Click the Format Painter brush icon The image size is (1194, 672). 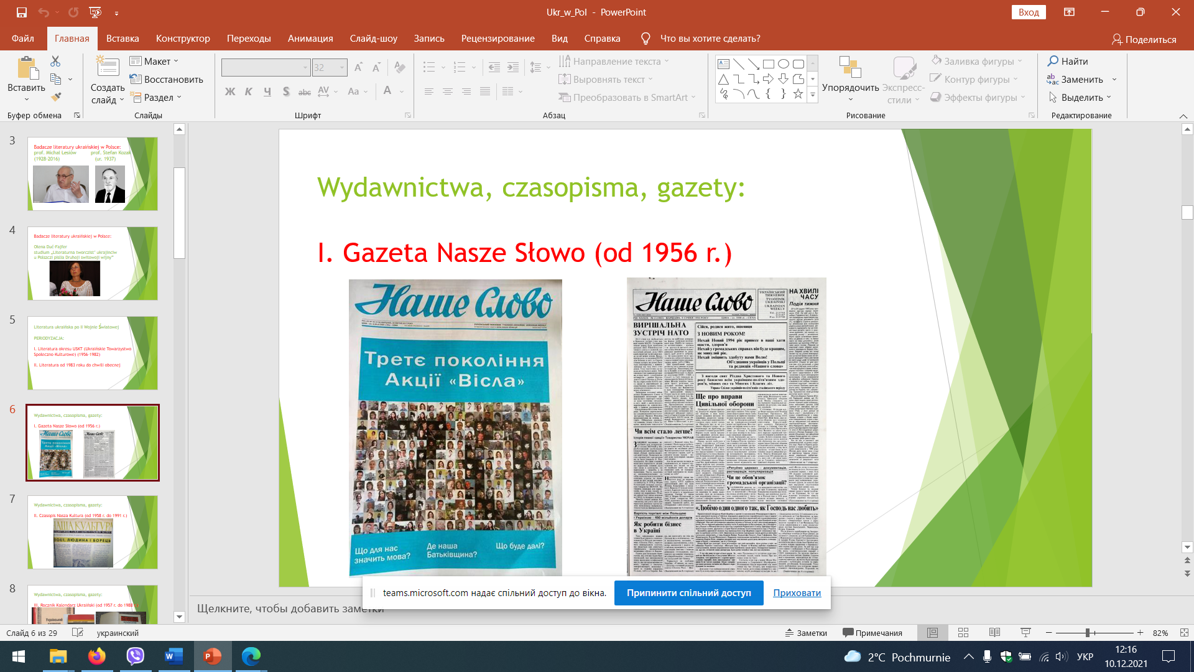pos(56,97)
